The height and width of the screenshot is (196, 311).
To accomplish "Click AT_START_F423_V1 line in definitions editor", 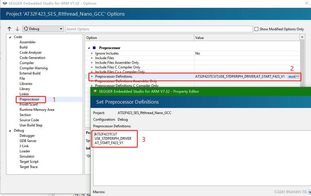I will [109, 143].
